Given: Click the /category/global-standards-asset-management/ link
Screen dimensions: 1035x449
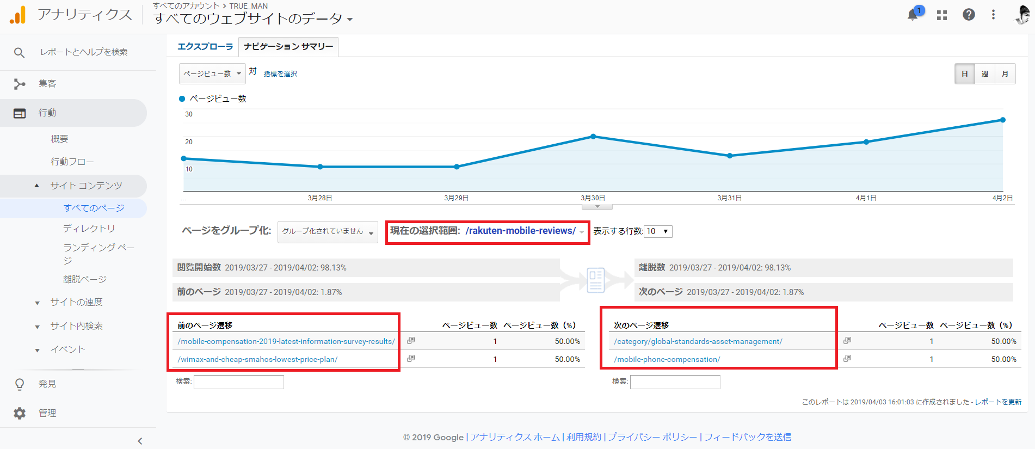Looking at the screenshot, I should tap(698, 341).
